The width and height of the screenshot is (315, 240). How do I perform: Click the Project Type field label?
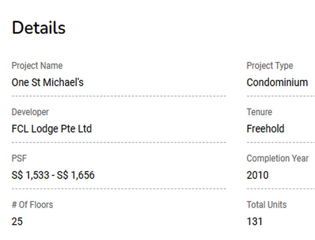coord(270,66)
